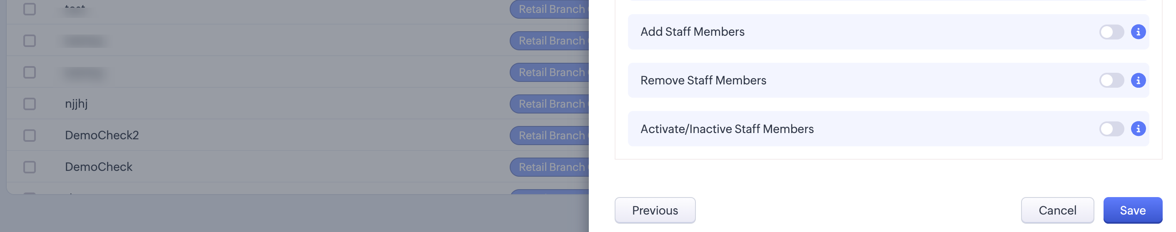1176x232 pixels.
Task: Save the staff permission settings
Action: tap(1132, 210)
